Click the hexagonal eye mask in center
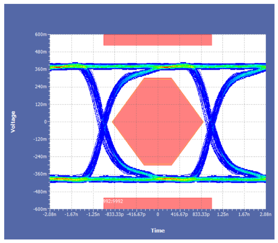Image resolution: width=278 pixels, height=243 pixels. (x=158, y=121)
